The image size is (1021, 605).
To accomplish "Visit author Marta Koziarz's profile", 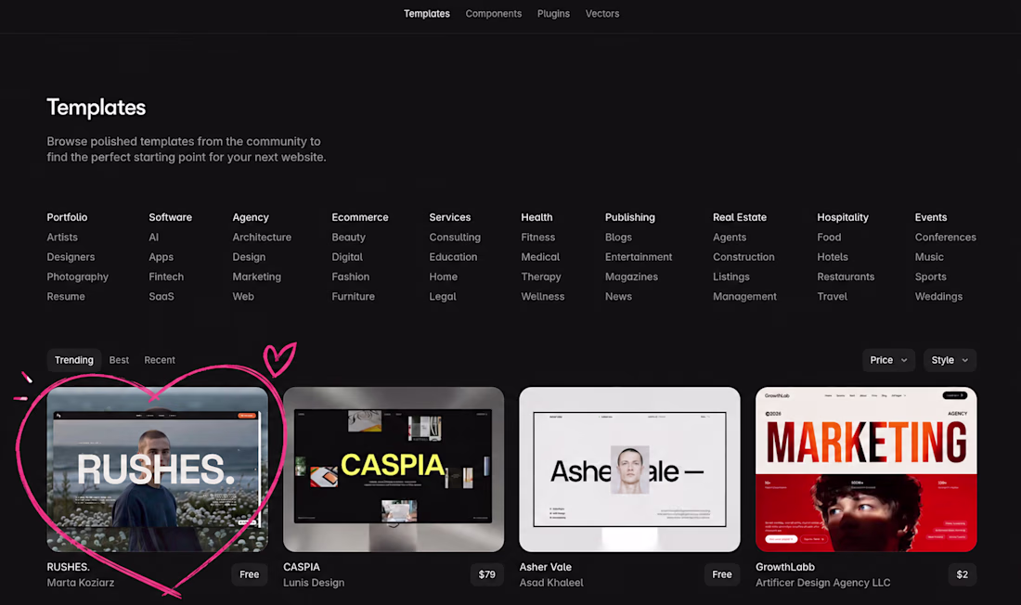I will click(x=81, y=583).
